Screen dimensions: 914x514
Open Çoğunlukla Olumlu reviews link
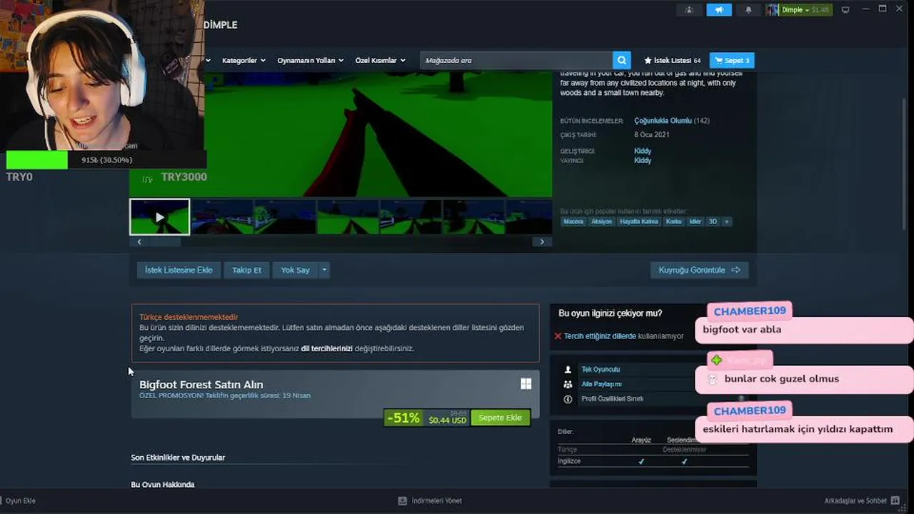[663, 121]
